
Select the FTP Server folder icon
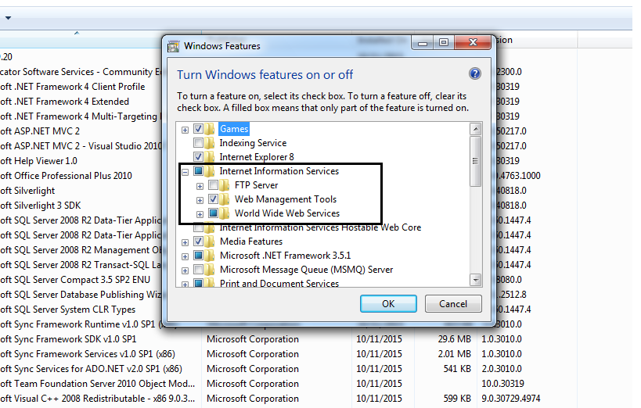tap(225, 185)
